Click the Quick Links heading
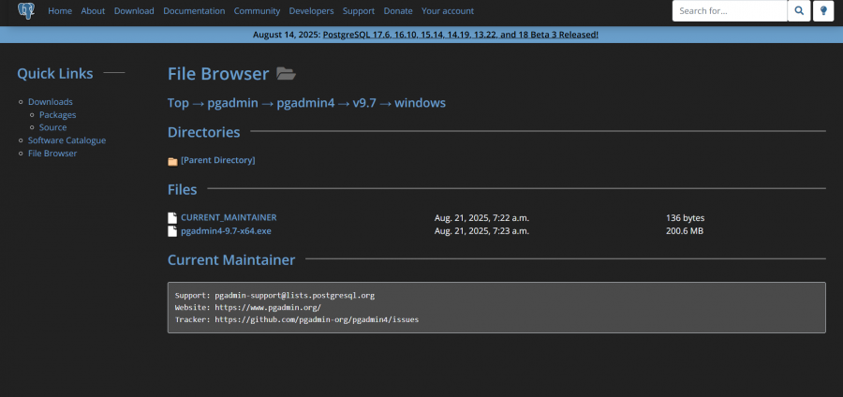 (55, 74)
